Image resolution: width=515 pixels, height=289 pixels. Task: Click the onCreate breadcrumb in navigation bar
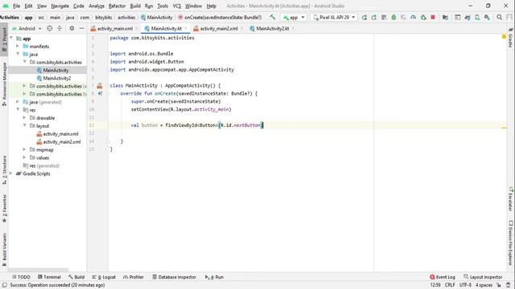[220, 18]
